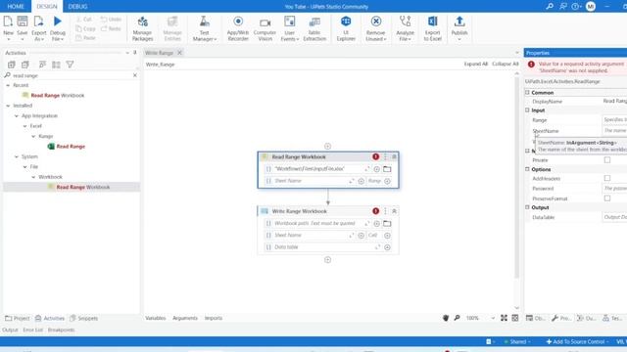This screenshot has height=352, width=627.
Task: Open Computer Vision tool
Action: 265,28
